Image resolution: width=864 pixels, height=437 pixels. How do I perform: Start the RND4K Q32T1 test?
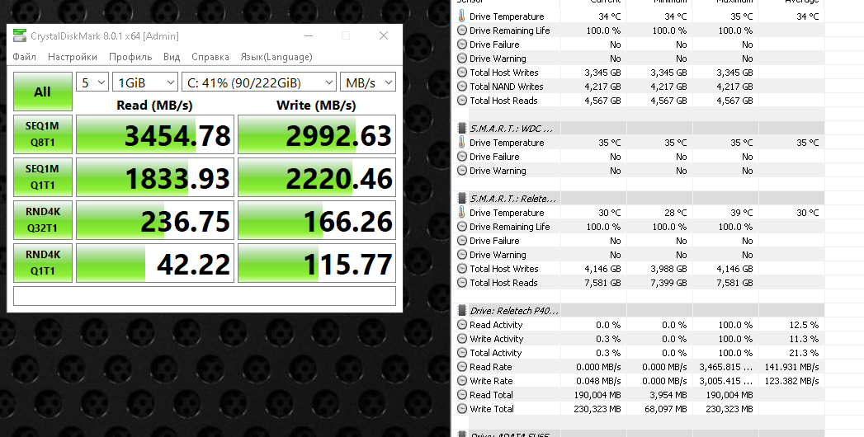(42, 220)
